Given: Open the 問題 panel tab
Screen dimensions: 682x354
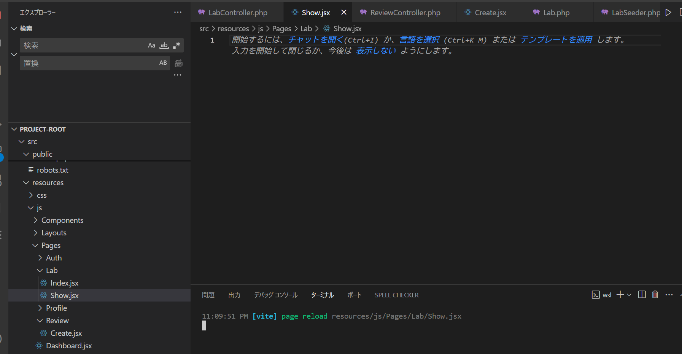Looking at the screenshot, I should click(x=208, y=295).
